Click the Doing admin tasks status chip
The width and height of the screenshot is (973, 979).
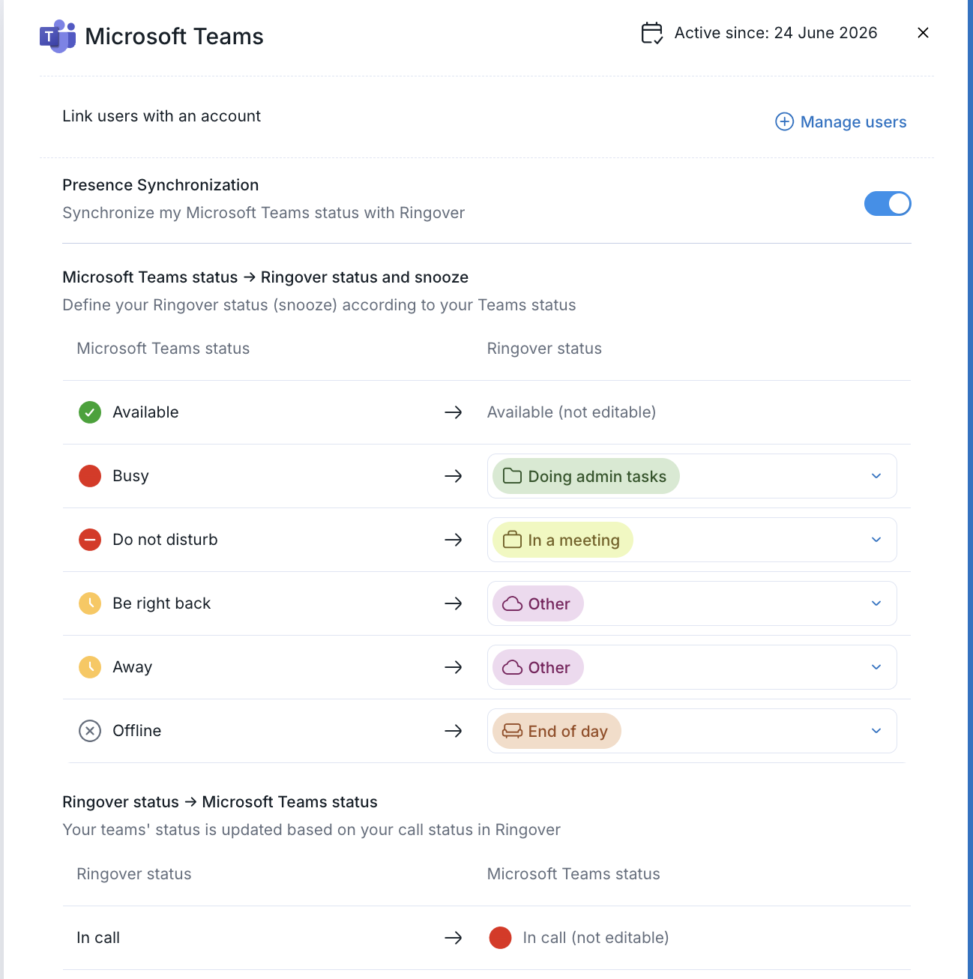[x=586, y=476]
